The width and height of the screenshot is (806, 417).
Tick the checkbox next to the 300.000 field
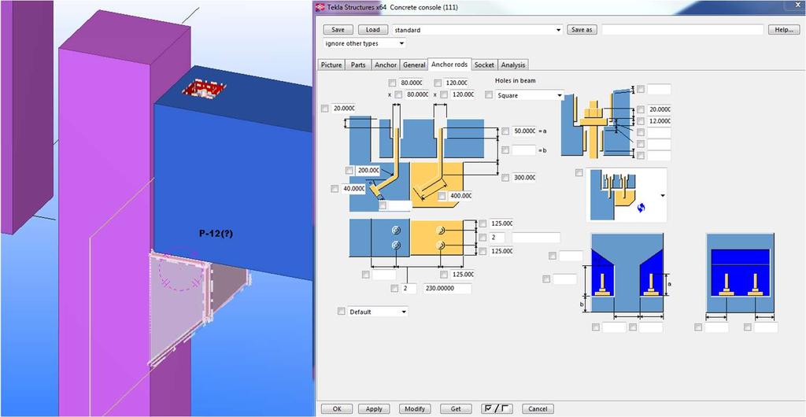505,177
